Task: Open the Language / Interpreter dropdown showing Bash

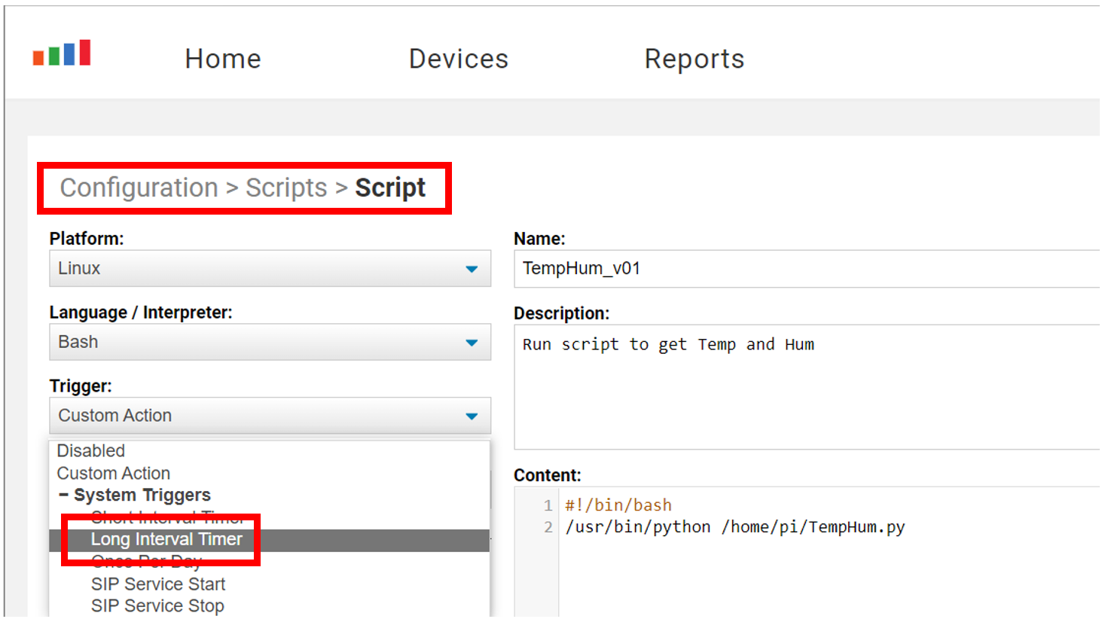Action: (270, 342)
